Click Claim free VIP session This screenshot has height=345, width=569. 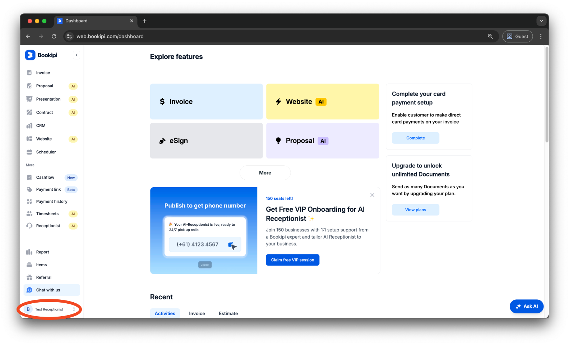292,260
